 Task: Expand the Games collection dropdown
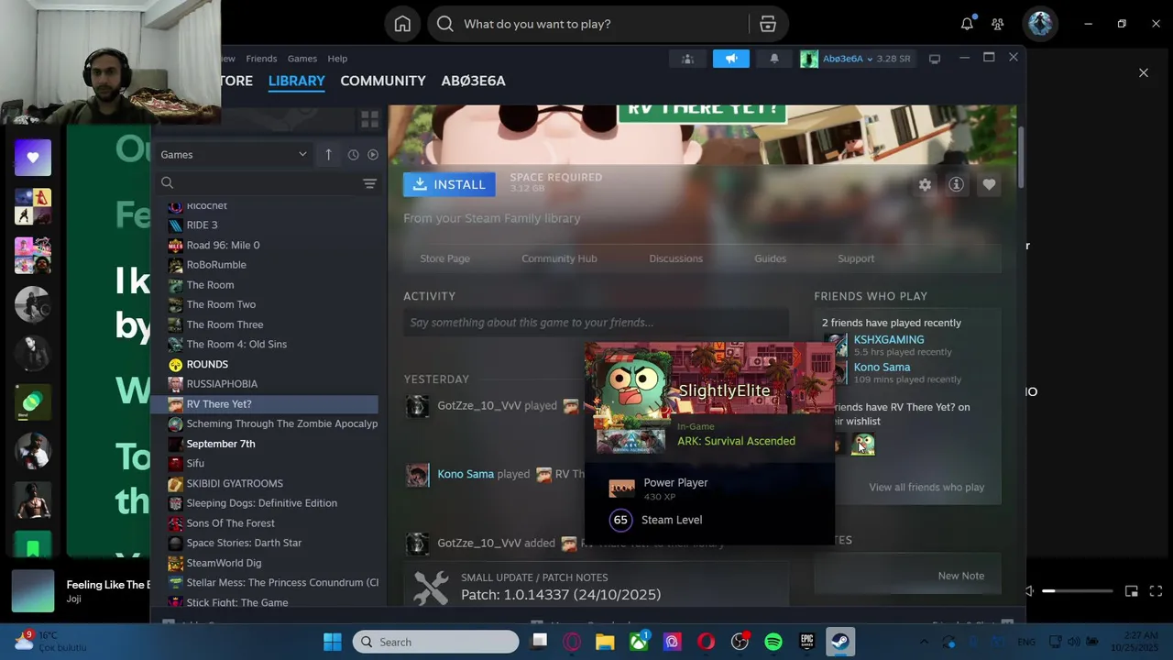click(x=234, y=155)
